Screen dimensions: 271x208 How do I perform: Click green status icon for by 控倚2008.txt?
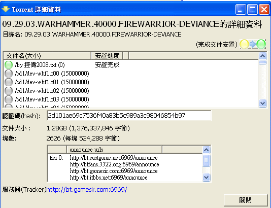[x=9, y=65]
